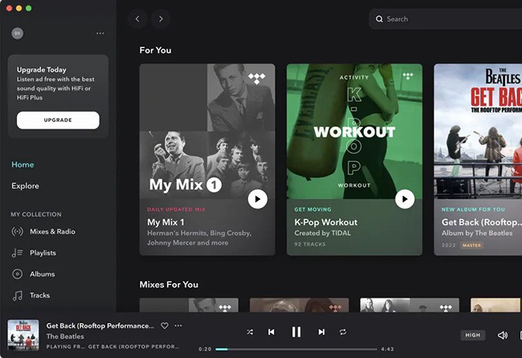Screen dimensions: 522x358
Task: Change streaming quality via HIGH button
Action: pos(473,335)
